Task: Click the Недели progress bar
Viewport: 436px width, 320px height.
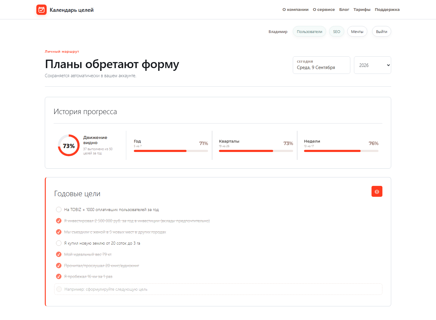Action: coord(341,151)
